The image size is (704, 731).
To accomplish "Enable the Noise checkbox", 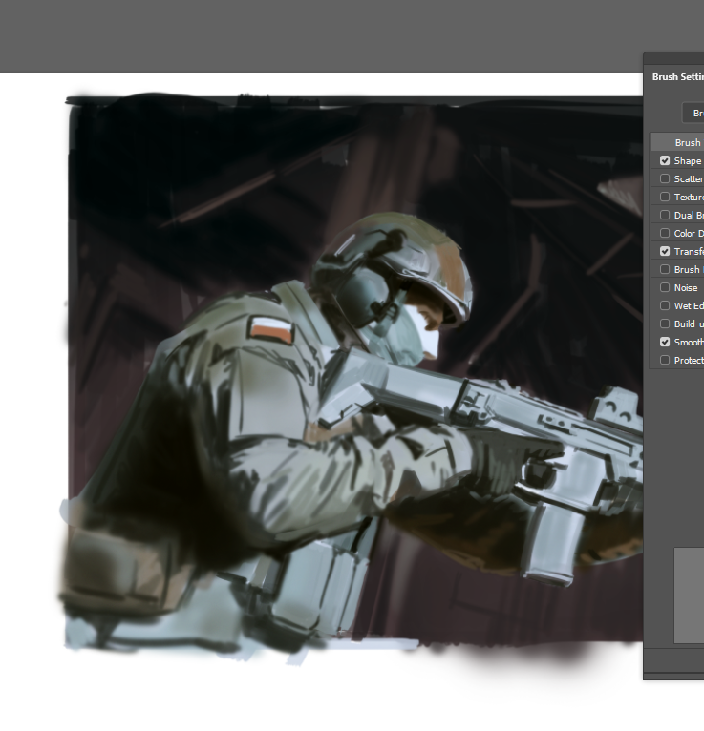I will pos(665,287).
